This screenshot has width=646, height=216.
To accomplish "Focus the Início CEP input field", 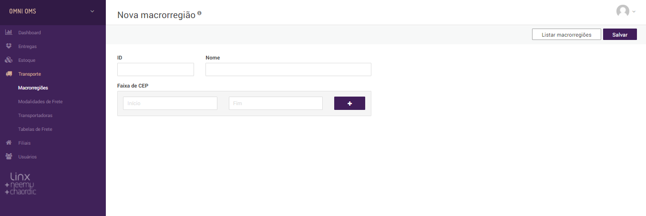I will pyautogui.click(x=170, y=103).
